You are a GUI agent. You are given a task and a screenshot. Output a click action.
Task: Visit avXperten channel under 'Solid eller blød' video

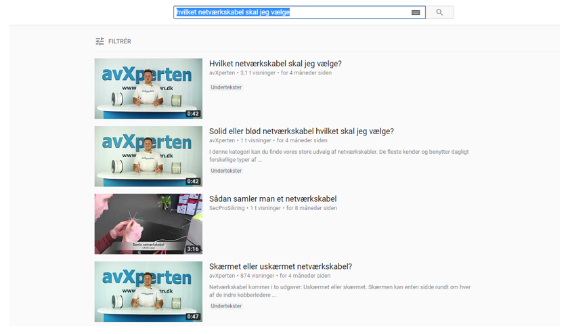[x=222, y=140]
